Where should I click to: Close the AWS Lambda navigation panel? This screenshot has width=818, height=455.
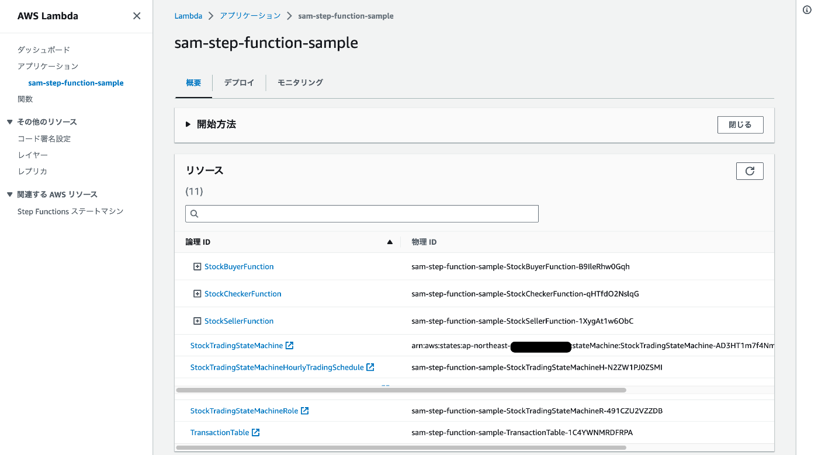coord(137,16)
